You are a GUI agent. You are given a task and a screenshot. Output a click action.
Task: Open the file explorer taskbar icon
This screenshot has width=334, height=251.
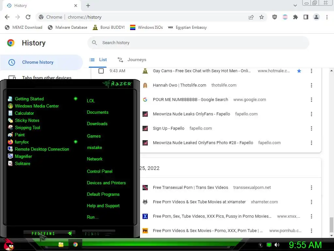click(x=61, y=244)
